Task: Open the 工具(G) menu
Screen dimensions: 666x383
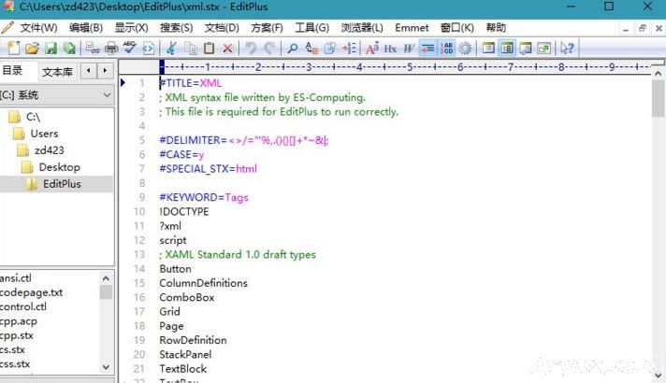Action: [312, 28]
